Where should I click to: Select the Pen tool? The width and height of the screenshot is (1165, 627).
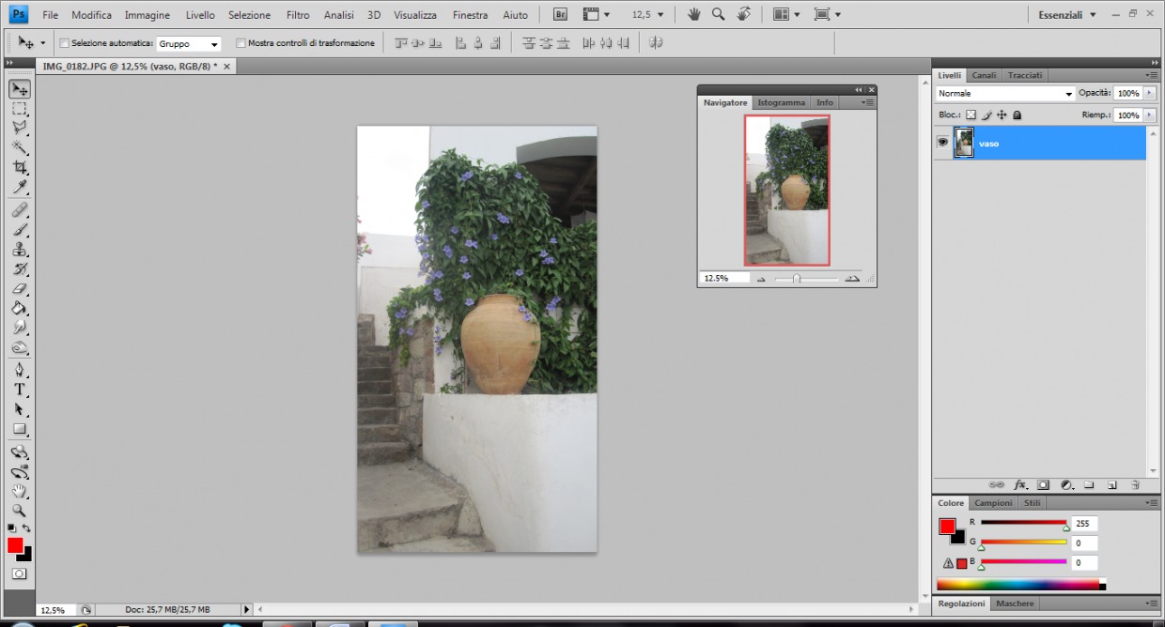click(19, 370)
